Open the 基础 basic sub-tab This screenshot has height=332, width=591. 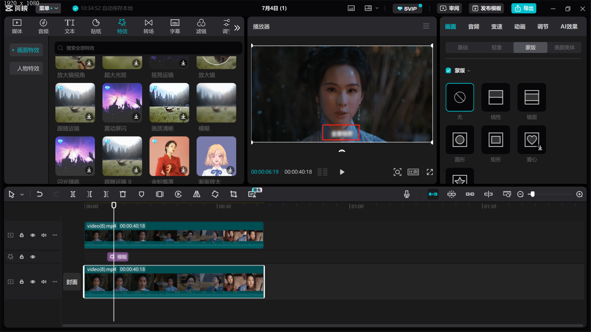(463, 47)
